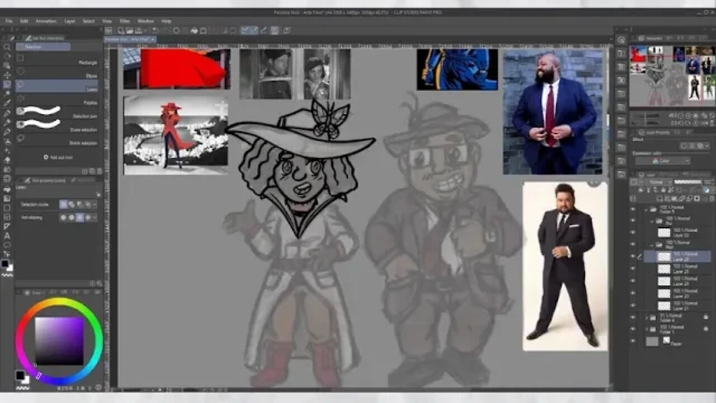Select the Move layer tool
716x403 pixels.
tap(7, 75)
